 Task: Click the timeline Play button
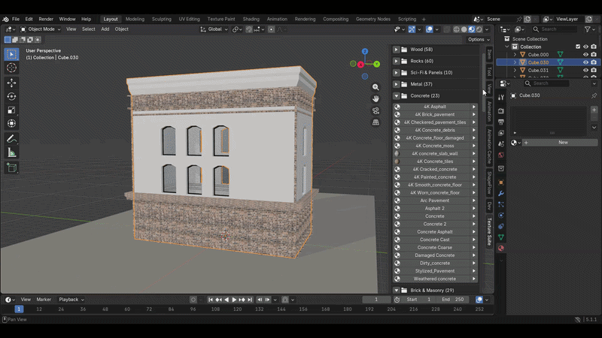(234, 300)
